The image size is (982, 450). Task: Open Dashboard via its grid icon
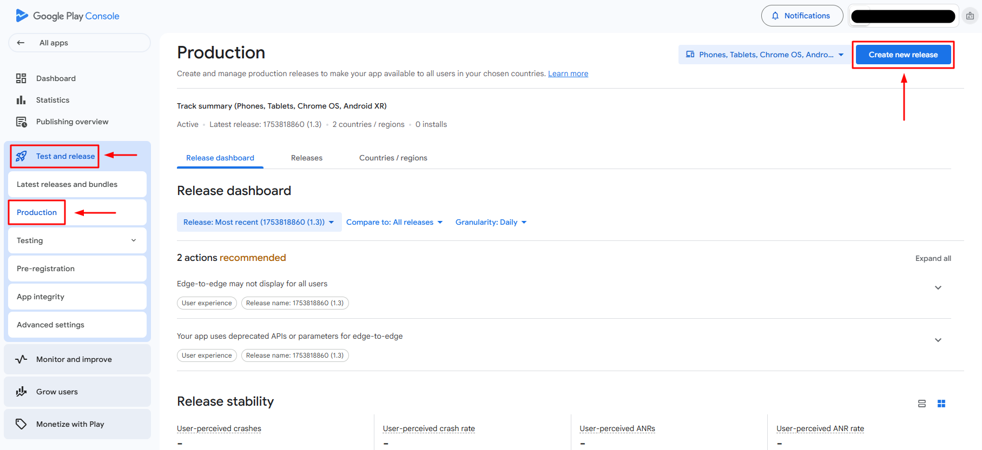(x=21, y=78)
